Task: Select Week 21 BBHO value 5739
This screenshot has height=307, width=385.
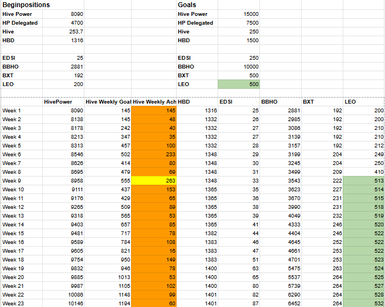Action: click(280, 286)
